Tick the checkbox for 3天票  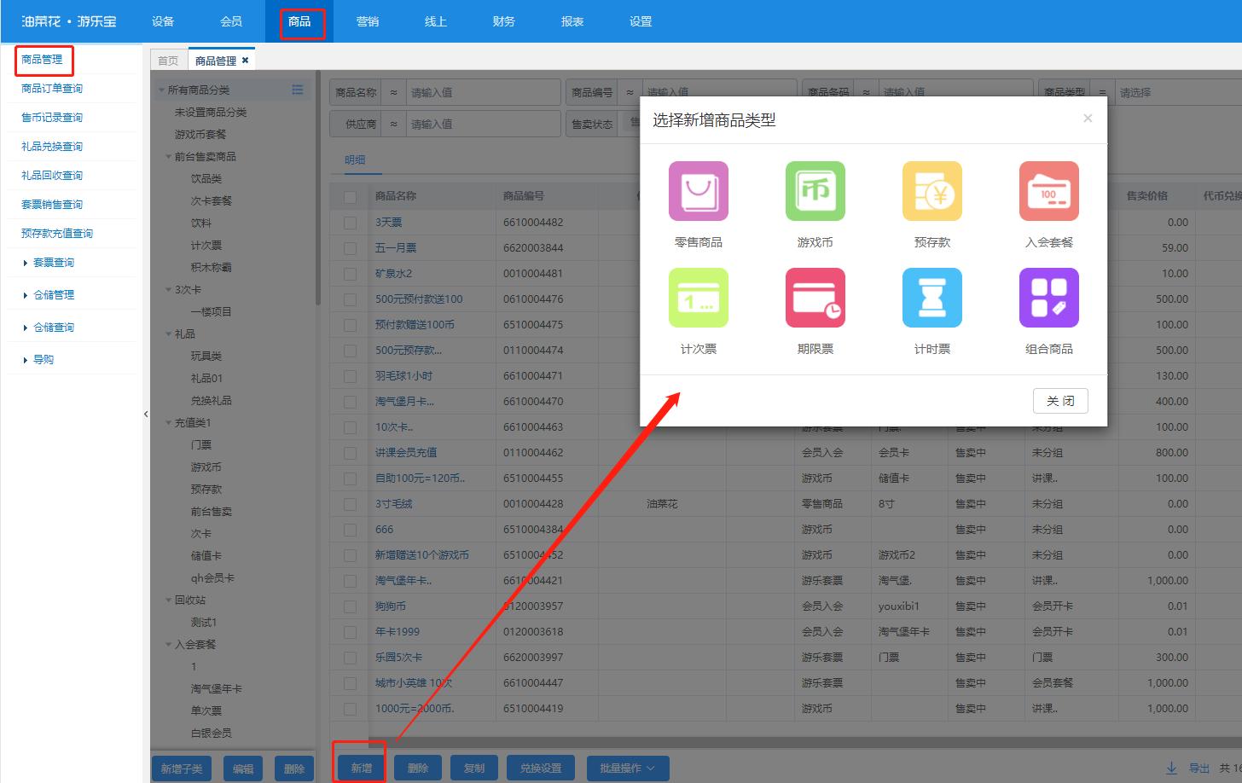[350, 223]
